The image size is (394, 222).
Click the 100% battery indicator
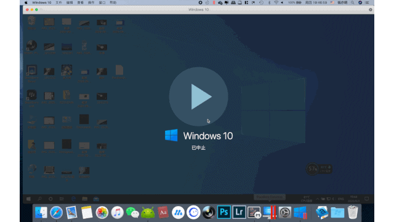coord(294,2)
